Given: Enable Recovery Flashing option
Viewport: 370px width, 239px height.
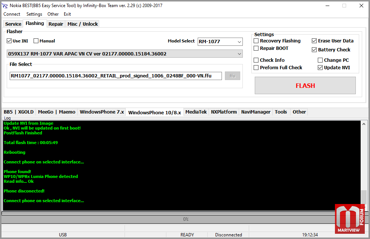Looking at the screenshot, I should pyautogui.click(x=256, y=41).
